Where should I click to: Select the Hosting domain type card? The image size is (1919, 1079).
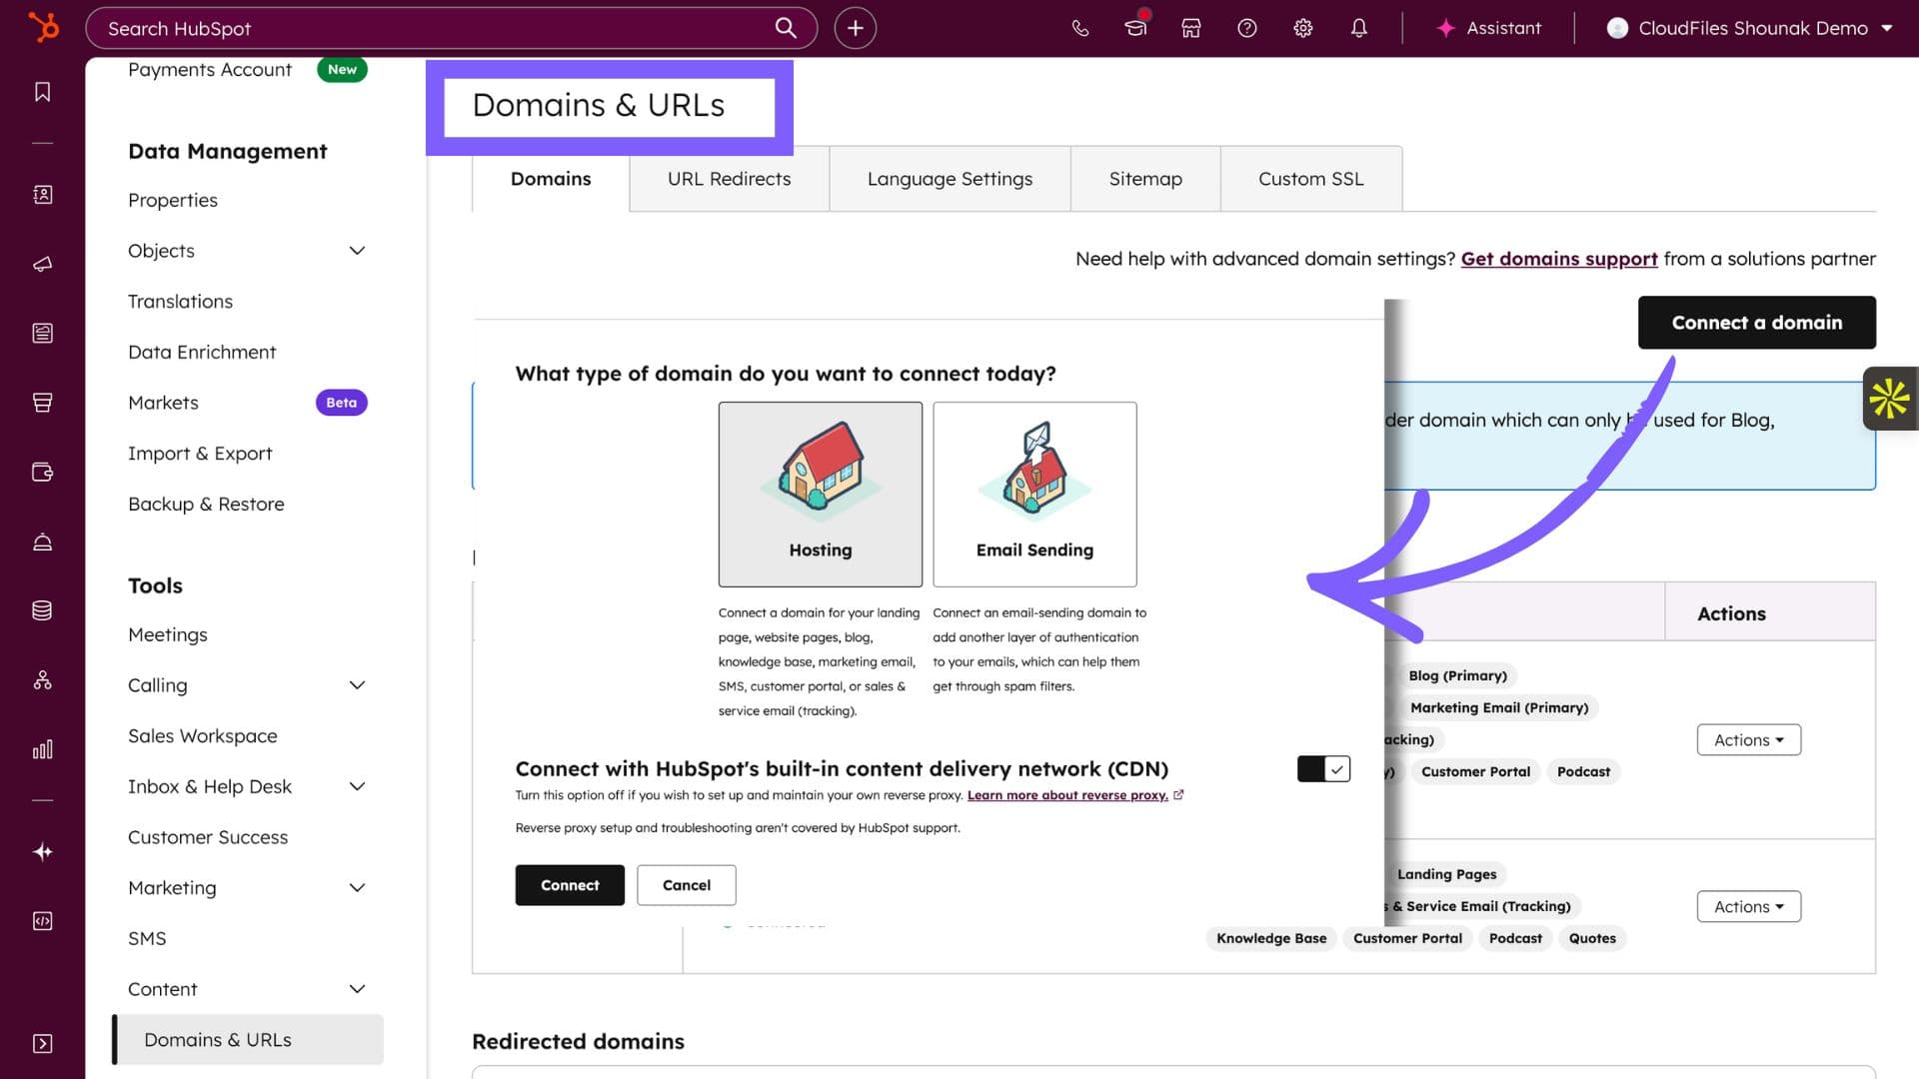pos(820,494)
